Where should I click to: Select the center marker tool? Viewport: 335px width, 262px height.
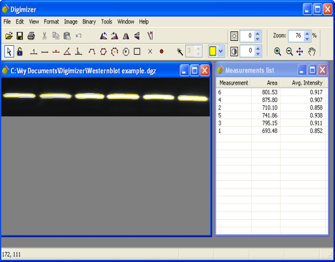pos(56,51)
